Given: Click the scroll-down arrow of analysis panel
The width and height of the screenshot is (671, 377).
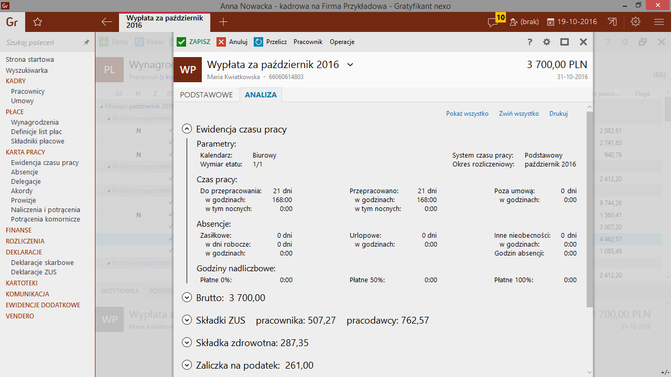Looking at the screenshot, I should pos(590,372).
